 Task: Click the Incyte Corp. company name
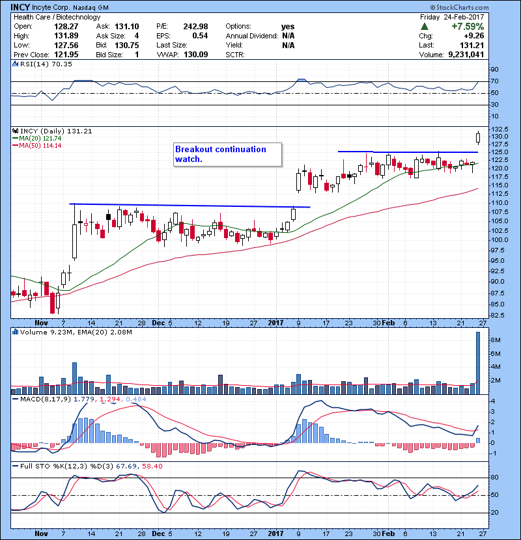[x=50, y=7]
